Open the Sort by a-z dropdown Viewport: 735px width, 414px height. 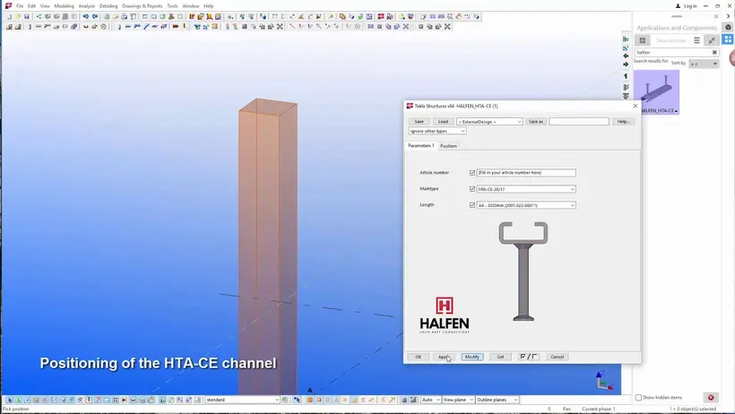pos(704,64)
